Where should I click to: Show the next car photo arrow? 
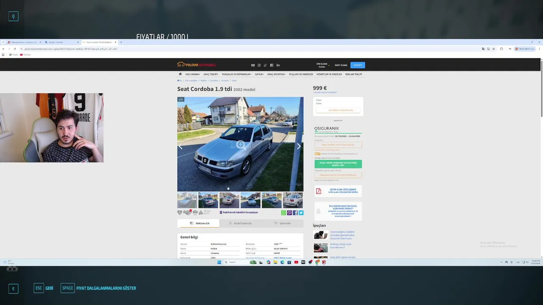pos(299,146)
